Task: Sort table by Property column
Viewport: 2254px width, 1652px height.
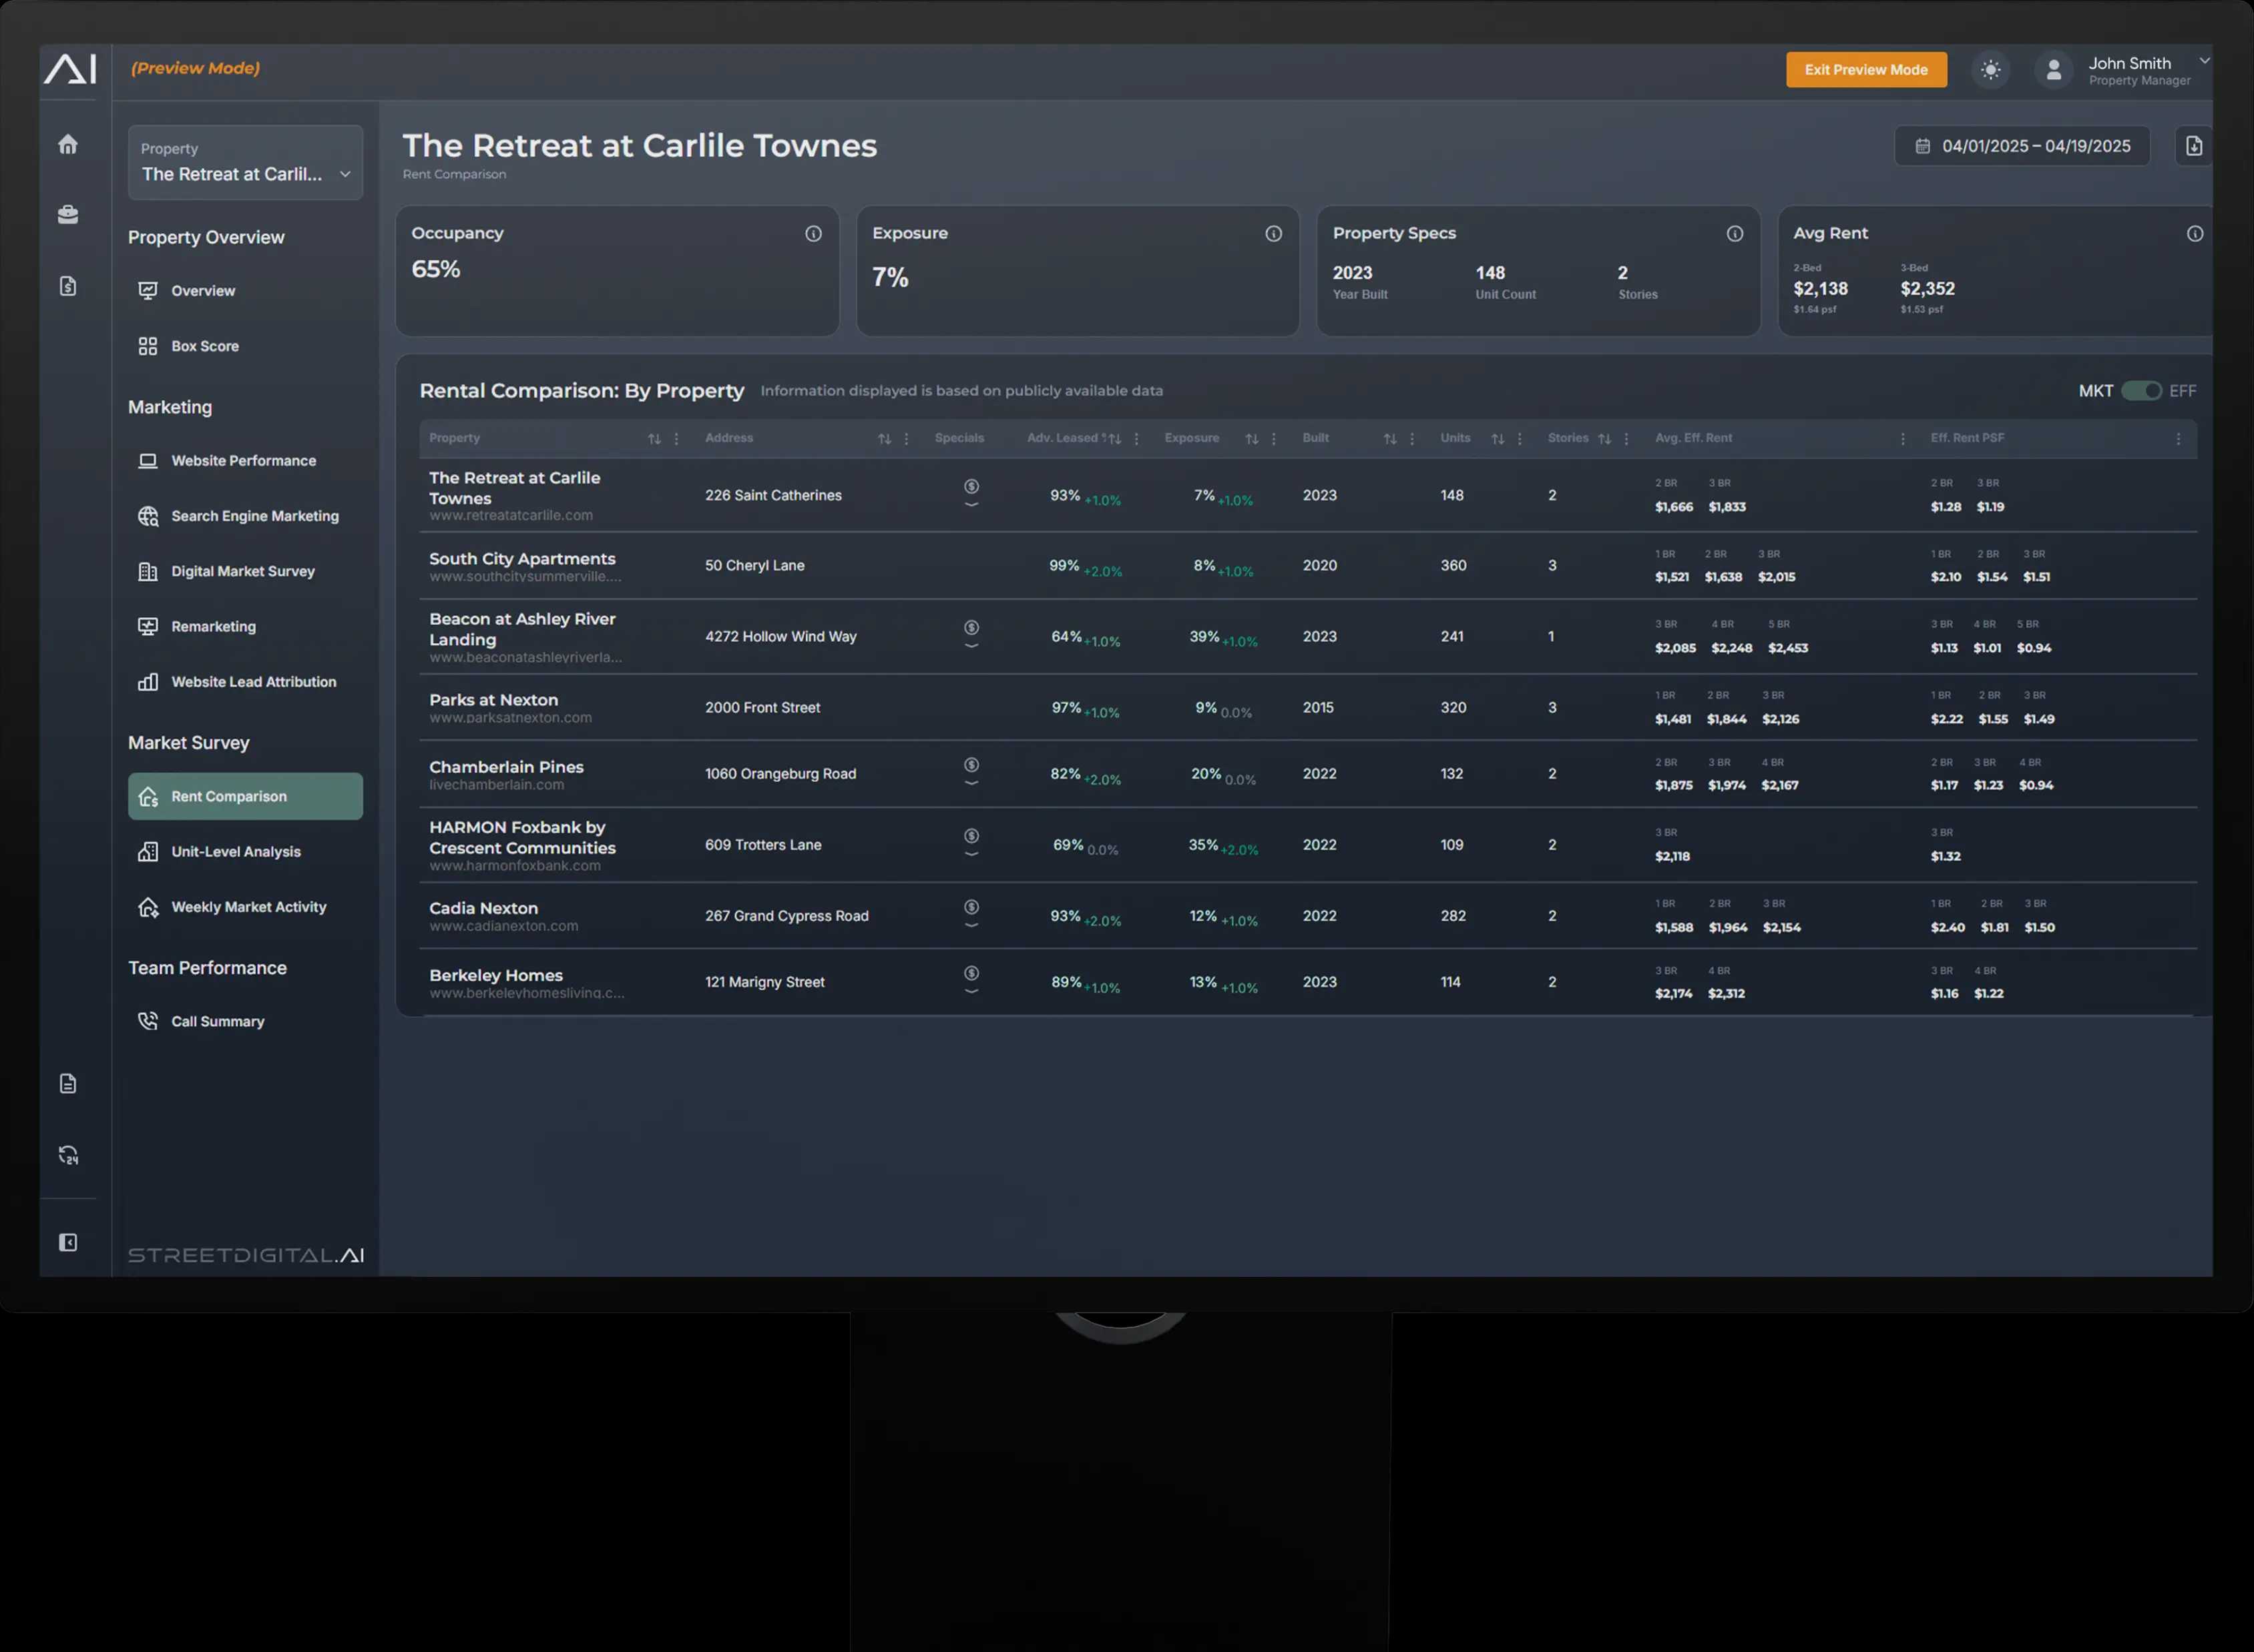Action: pos(654,439)
